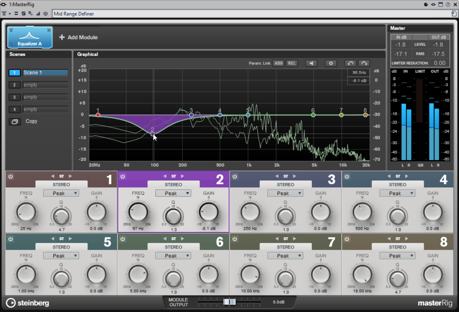Select the Equalizer A module tab
This screenshot has height=312, width=459.
[x=30, y=37]
